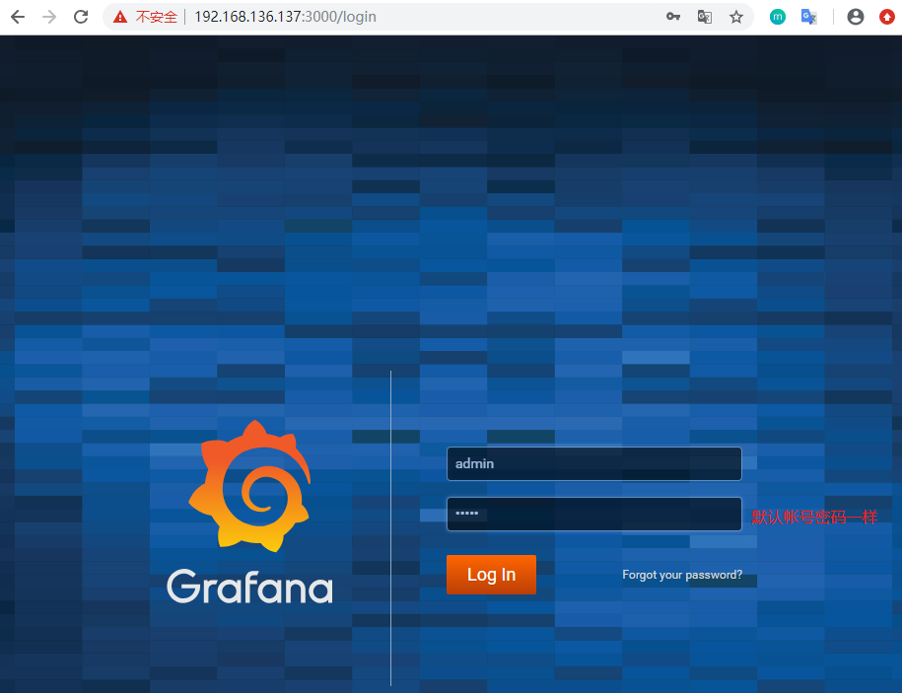
Task: Click the browser forward arrow
Action: pyautogui.click(x=49, y=17)
